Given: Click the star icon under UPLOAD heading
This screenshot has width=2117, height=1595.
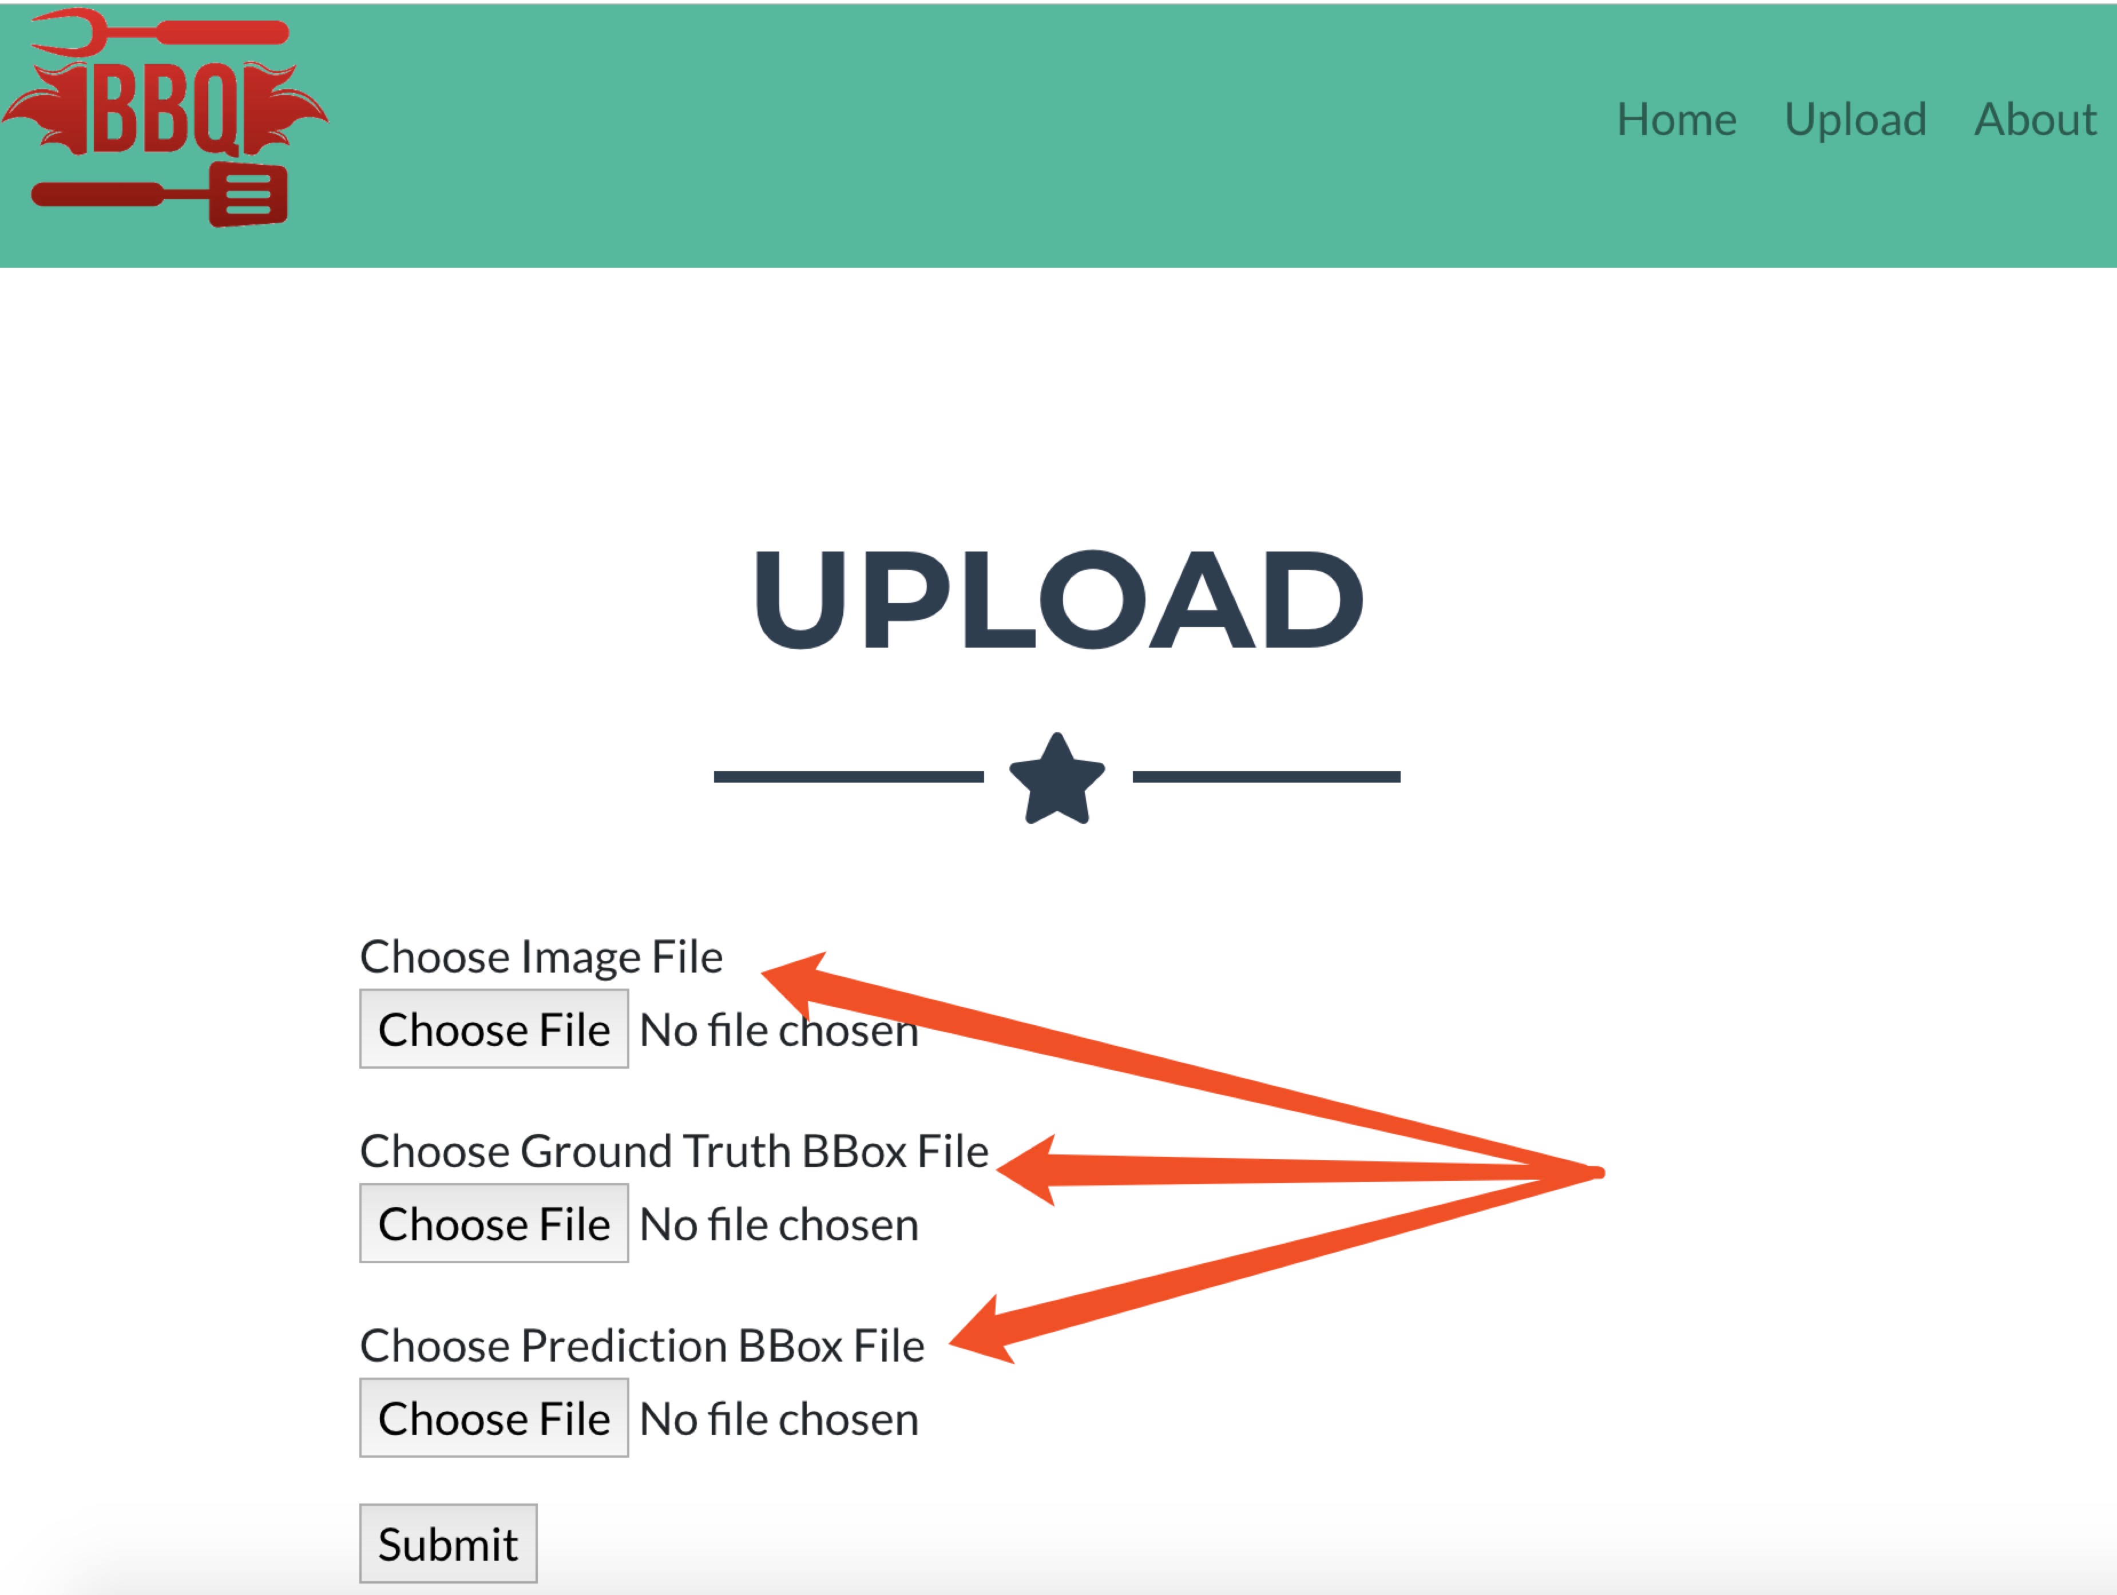Looking at the screenshot, I should (1057, 779).
